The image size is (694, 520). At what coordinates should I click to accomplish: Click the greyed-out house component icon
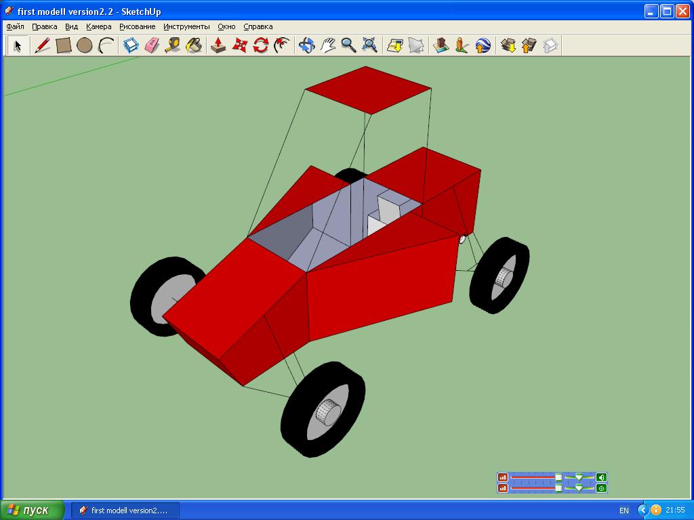click(x=550, y=45)
